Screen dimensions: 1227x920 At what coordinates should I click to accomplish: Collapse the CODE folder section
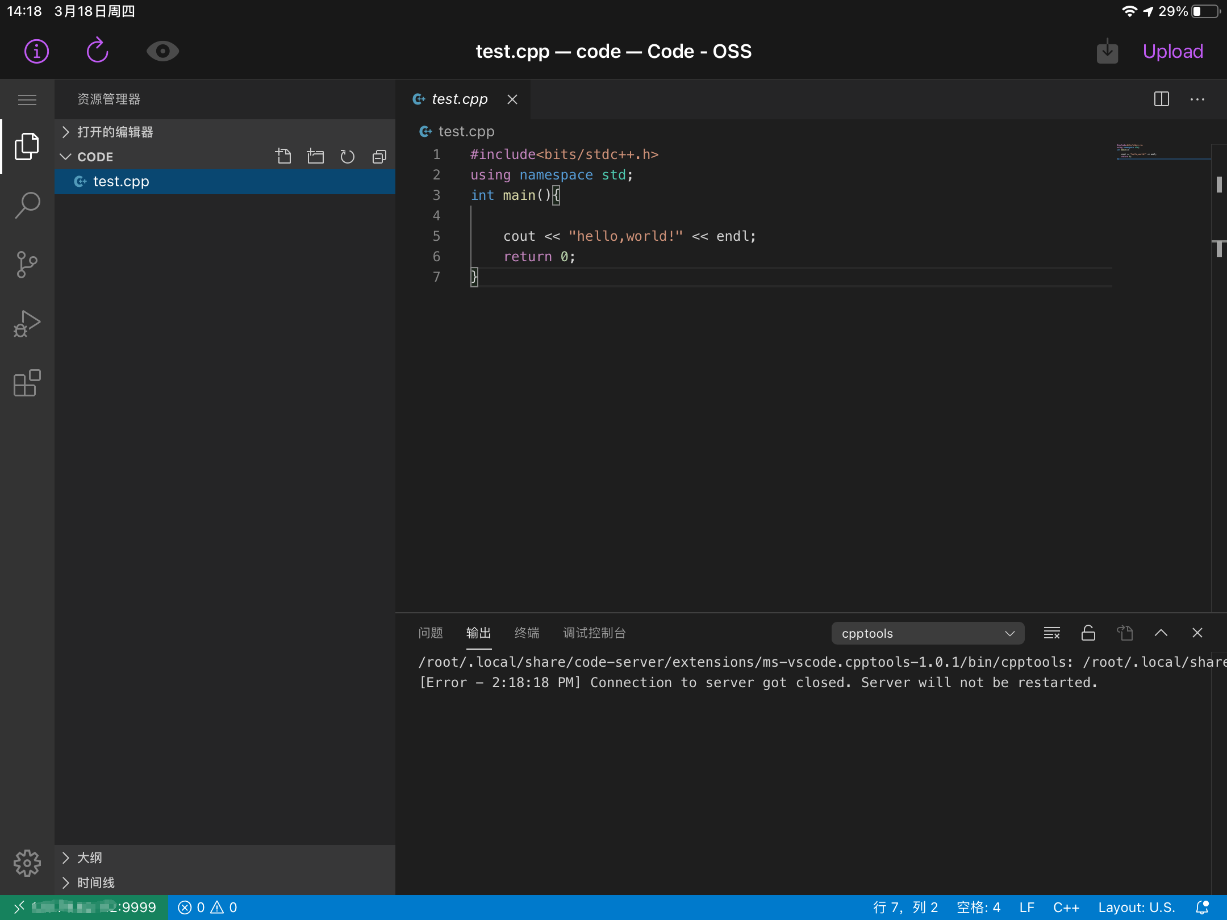[x=66, y=157]
